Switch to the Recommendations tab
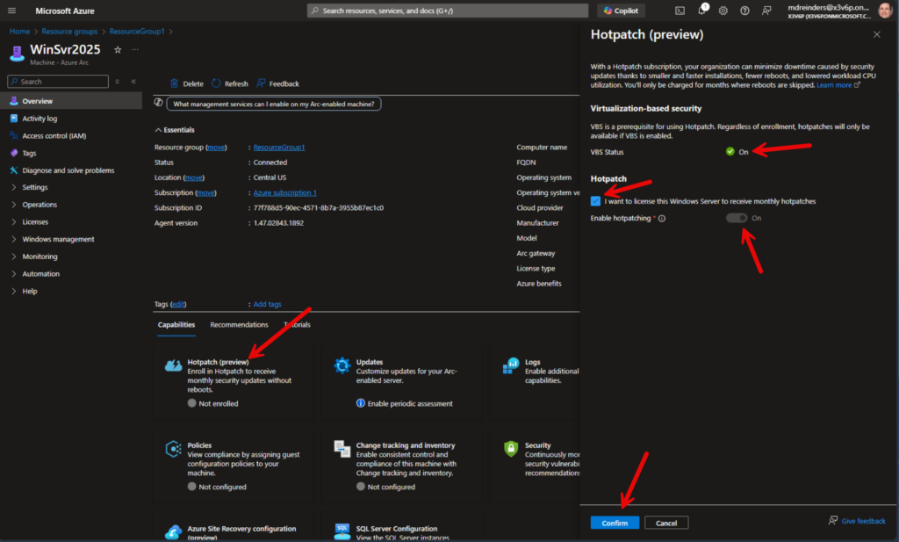Screen dimensions: 899x542 pyautogui.click(x=239, y=325)
